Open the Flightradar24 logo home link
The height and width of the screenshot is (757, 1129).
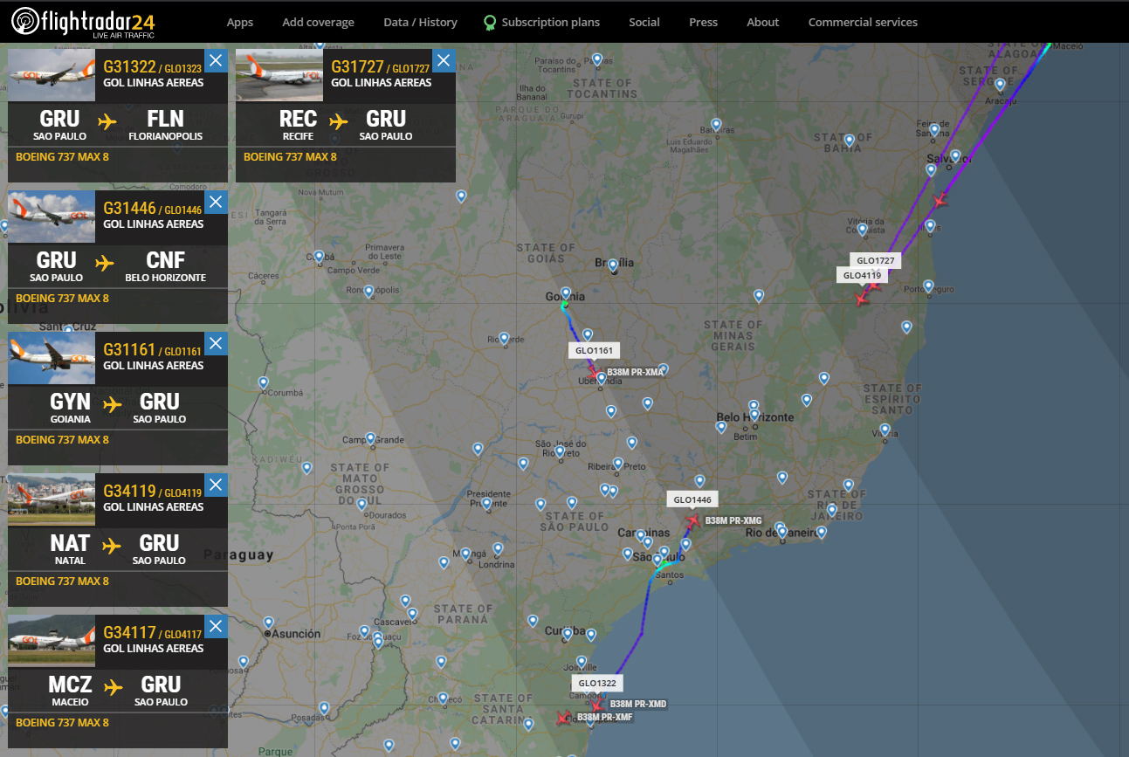83,22
